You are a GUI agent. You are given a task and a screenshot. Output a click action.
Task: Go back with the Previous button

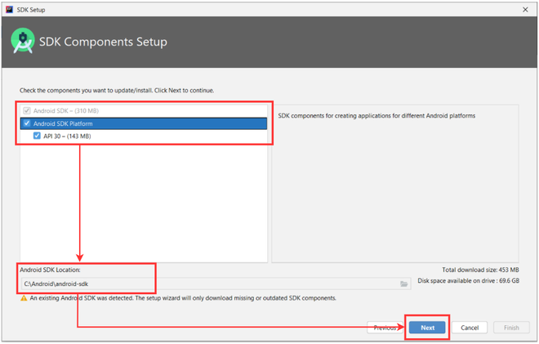[x=385, y=328]
